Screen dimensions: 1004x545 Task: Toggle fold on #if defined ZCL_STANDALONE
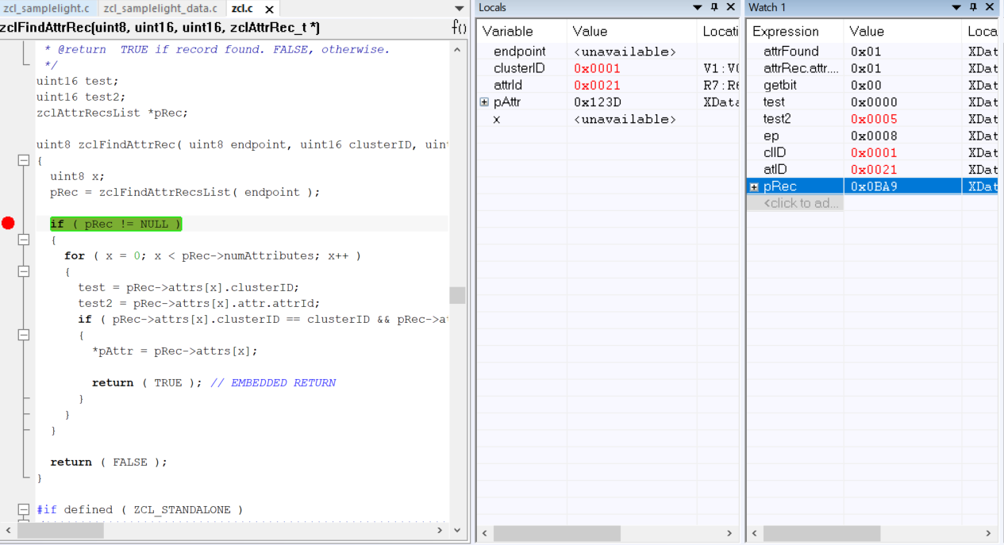pyautogui.click(x=24, y=509)
